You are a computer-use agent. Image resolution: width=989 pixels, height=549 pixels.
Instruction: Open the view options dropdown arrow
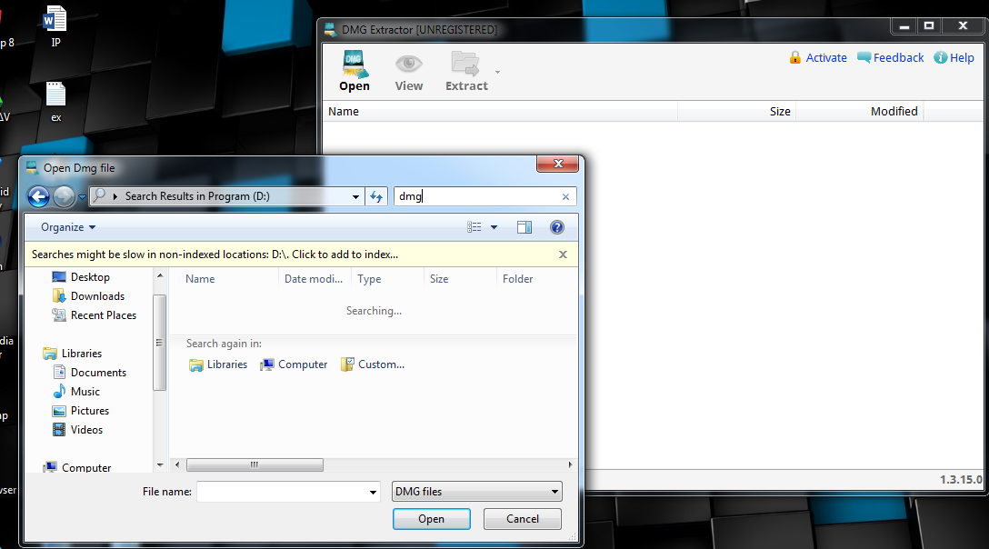pyautogui.click(x=494, y=227)
